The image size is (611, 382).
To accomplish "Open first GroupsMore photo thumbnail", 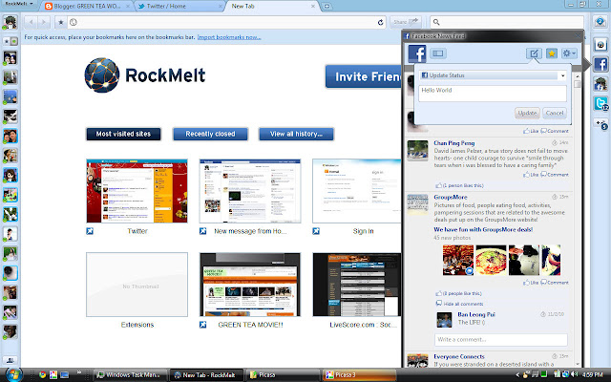I will (458, 260).
